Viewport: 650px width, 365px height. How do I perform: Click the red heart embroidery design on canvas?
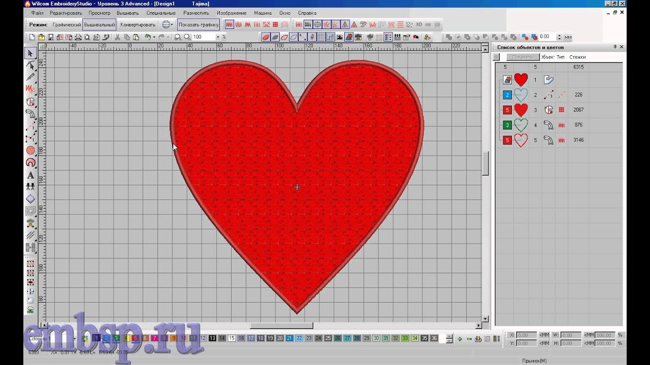297,187
